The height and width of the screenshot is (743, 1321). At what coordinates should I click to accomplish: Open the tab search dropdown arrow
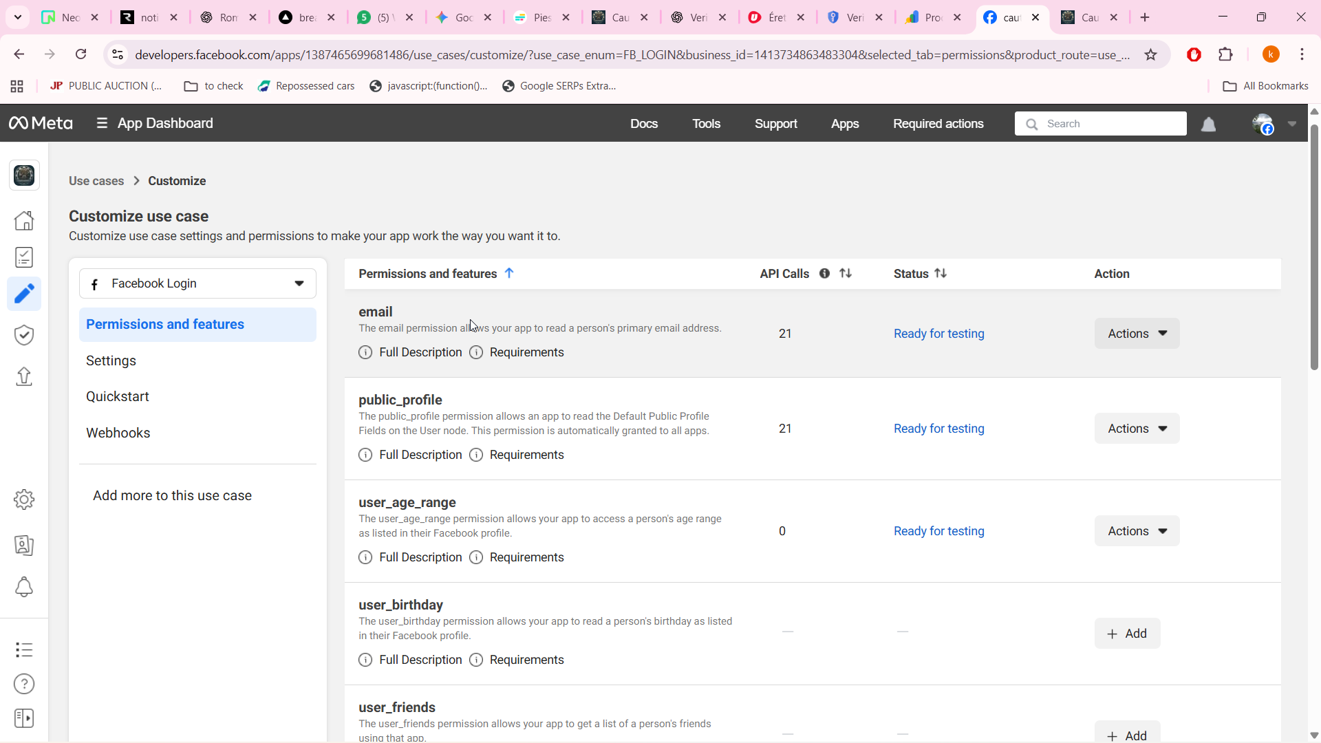point(18,17)
